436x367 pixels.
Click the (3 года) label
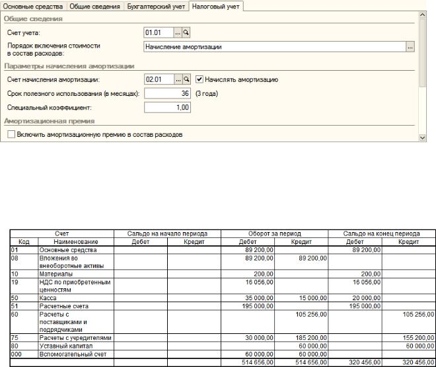tap(207, 93)
